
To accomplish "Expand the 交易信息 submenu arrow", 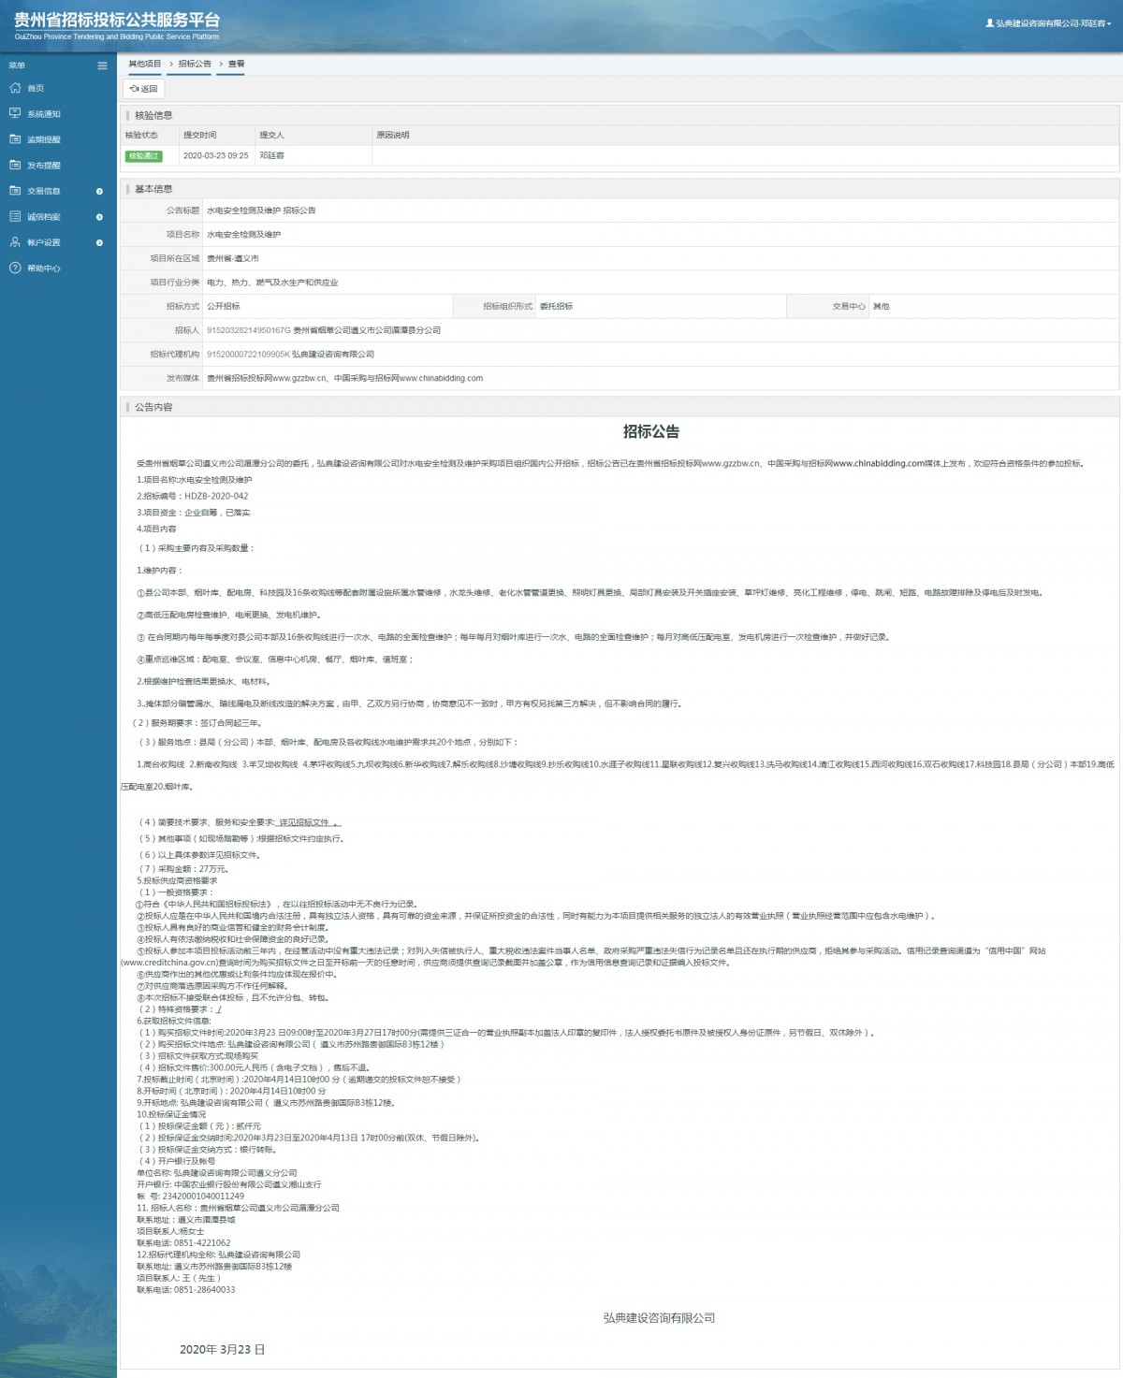I will (x=99, y=191).
